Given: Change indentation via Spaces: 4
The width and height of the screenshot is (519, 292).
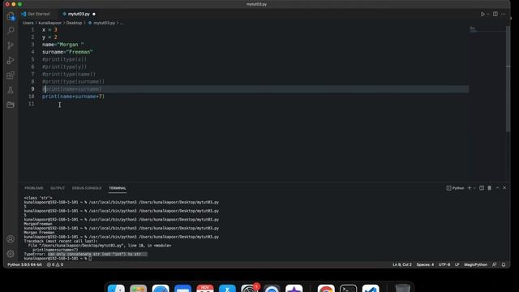Looking at the screenshot, I should pos(425,264).
